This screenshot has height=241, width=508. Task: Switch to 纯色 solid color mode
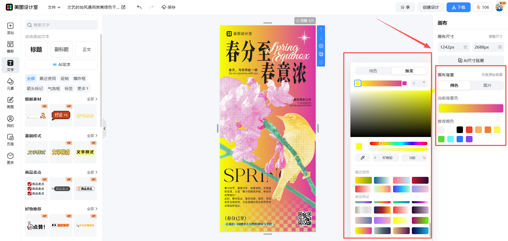coord(373,71)
